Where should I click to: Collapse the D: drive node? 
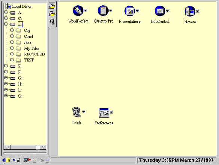6,24
